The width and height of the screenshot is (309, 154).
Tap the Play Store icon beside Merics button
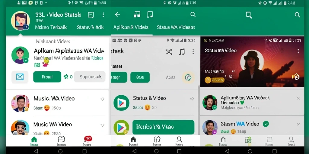pyautogui.click(x=121, y=127)
